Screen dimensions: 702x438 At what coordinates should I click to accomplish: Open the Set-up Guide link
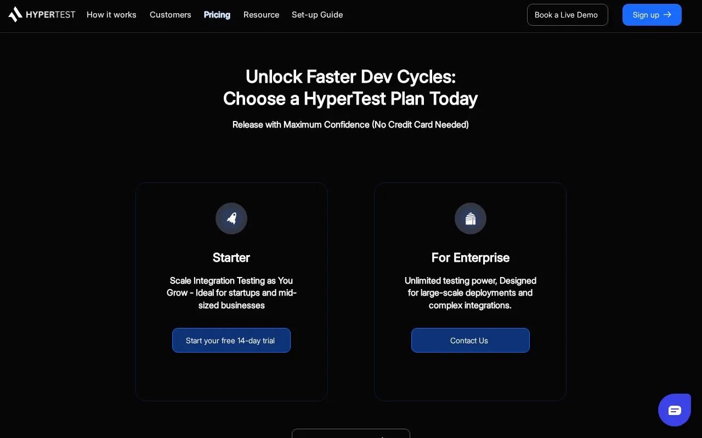(317, 15)
